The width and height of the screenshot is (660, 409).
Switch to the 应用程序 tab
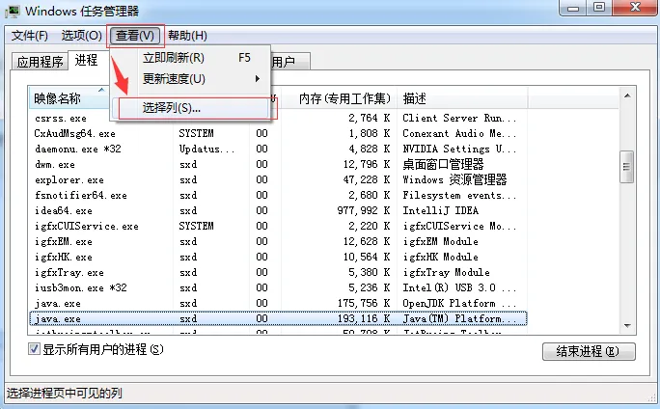point(40,63)
